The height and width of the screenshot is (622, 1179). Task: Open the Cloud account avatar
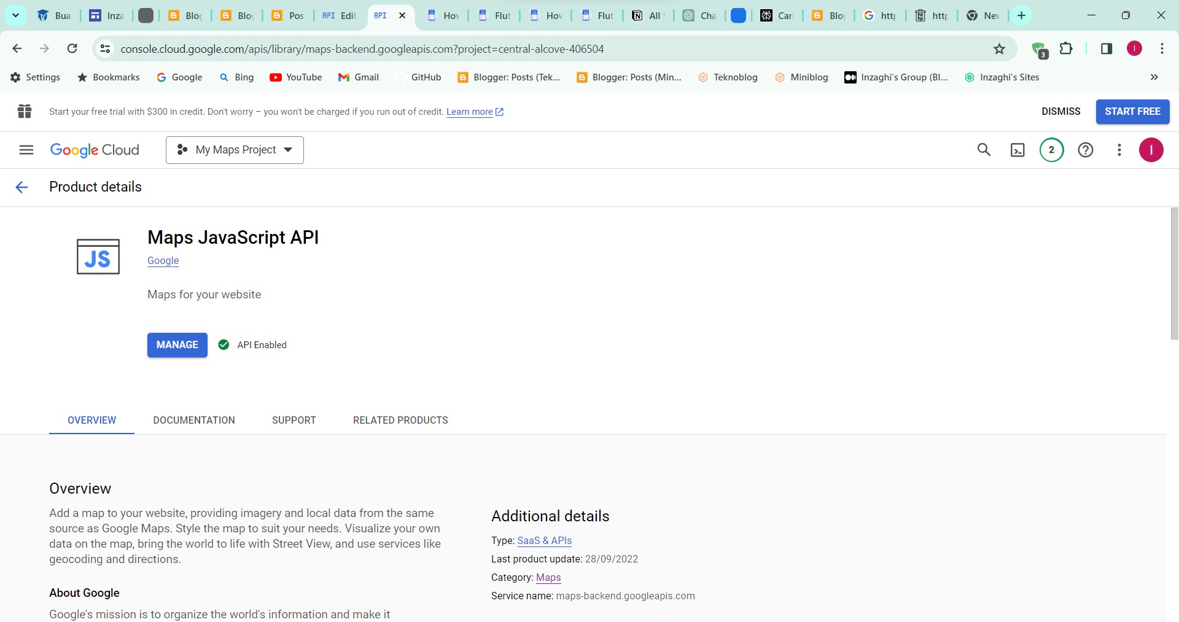pos(1151,150)
